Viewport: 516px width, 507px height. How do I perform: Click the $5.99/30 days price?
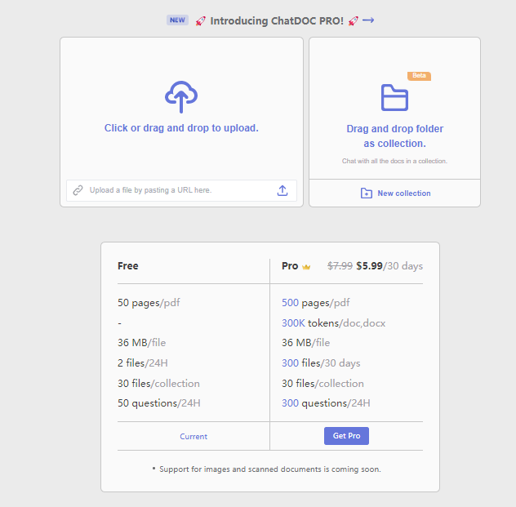pos(389,266)
